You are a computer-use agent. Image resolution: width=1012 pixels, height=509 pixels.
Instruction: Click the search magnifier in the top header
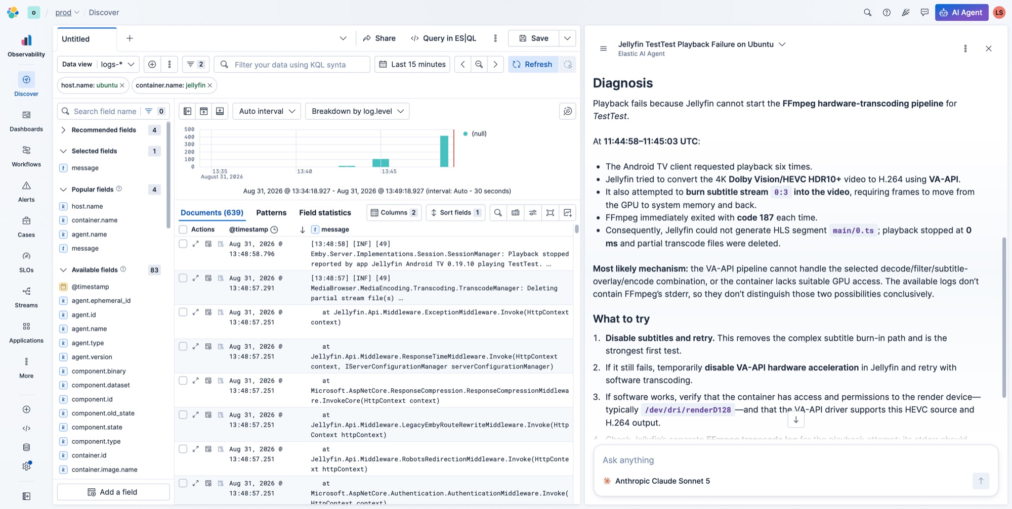pos(867,13)
